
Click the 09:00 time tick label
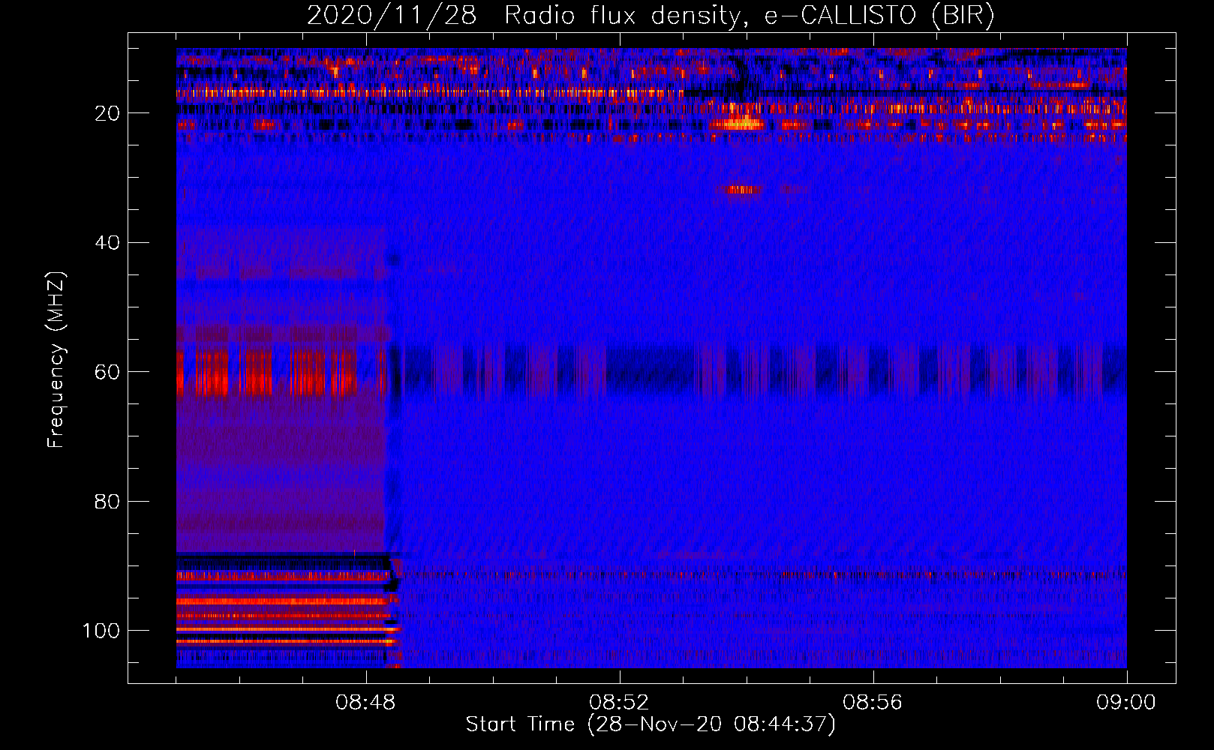click(1126, 703)
